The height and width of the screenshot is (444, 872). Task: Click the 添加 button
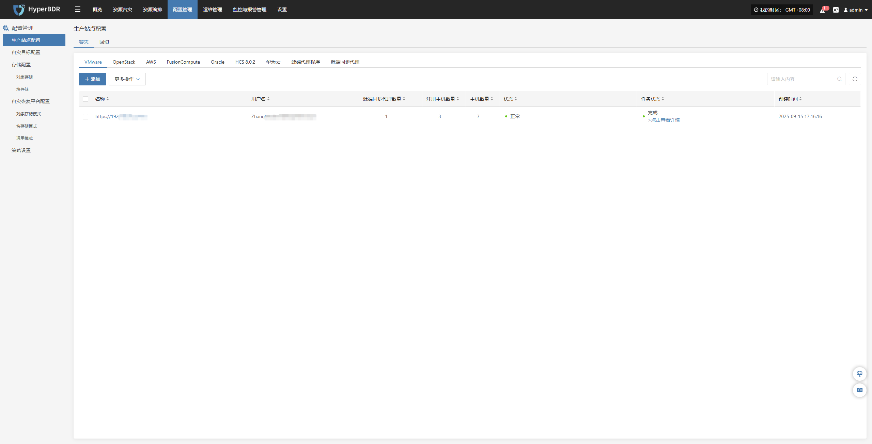pos(92,79)
